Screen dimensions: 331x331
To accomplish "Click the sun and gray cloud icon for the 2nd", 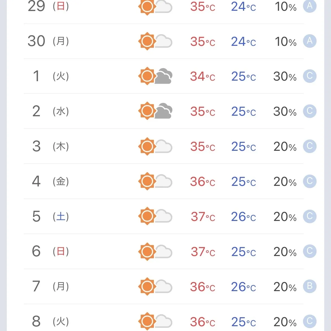I will [155, 111].
